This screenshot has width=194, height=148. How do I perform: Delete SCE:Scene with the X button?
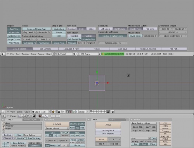(100, 54)
